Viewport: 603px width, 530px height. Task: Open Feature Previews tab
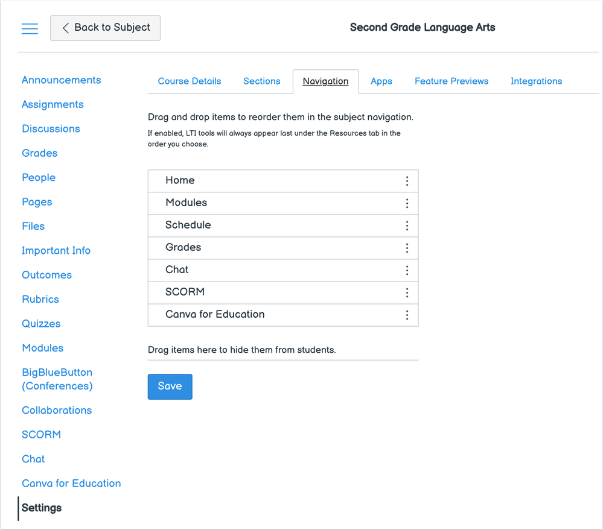pos(451,81)
